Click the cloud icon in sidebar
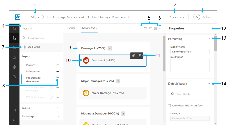 tap(14, 57)
